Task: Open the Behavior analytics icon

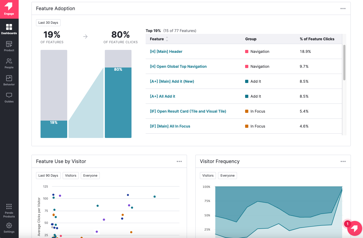Action: click(9, 80)
